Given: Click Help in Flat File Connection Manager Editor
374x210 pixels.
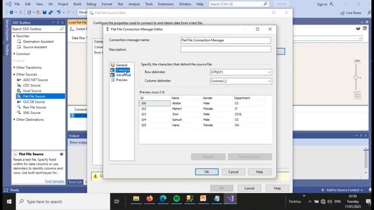Looking at the screenshot, I should 259,172.
